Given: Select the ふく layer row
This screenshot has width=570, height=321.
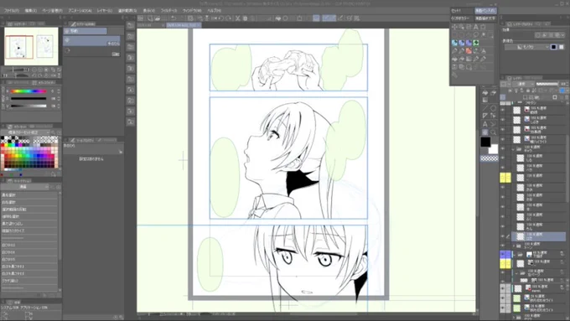Looking at the screenshot, I should (538, 217).
